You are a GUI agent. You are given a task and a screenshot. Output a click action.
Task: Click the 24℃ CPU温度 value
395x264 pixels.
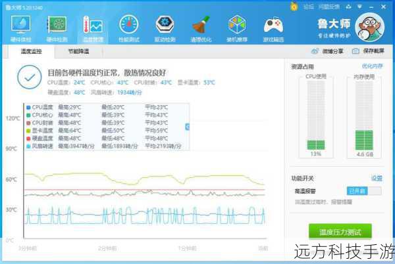click(x=79, y=82)
